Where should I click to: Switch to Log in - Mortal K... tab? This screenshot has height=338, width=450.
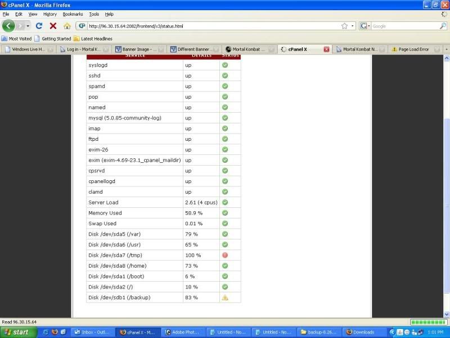(x=84, y=50)
